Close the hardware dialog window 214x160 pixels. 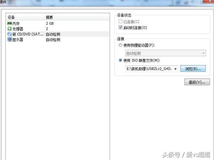tap(208, 1)
